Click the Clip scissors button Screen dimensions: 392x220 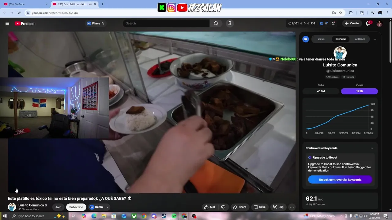[278, 207]
